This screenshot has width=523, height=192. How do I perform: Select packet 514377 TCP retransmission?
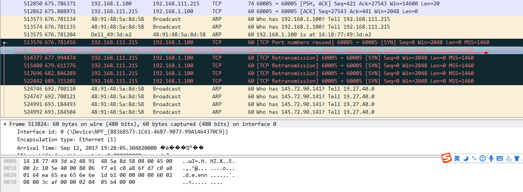[x=261, y=58]
